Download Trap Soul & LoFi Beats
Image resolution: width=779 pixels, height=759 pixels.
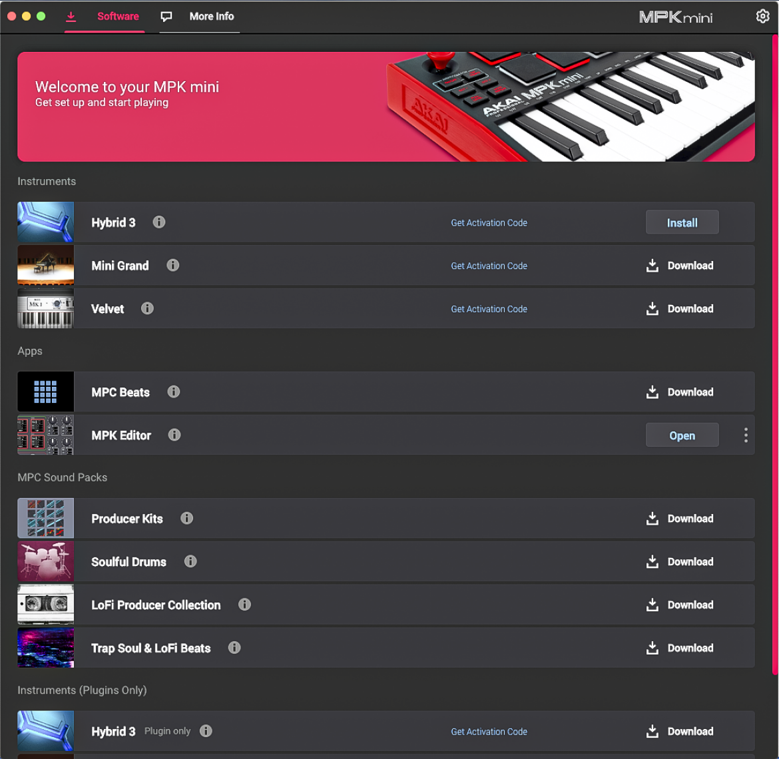coord(680,648)
